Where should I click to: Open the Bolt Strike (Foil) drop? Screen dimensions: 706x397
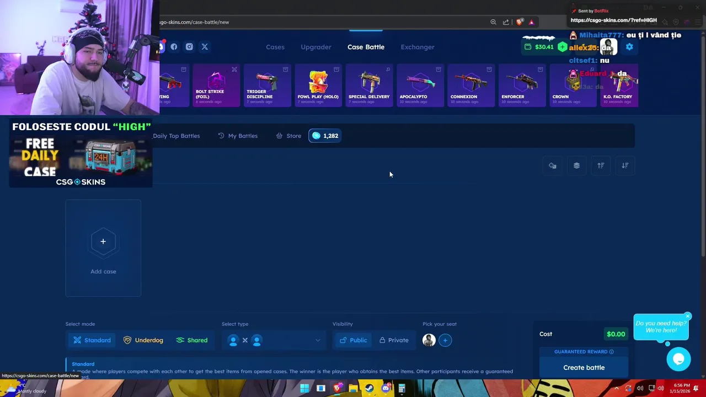click(x=216, y=85)
